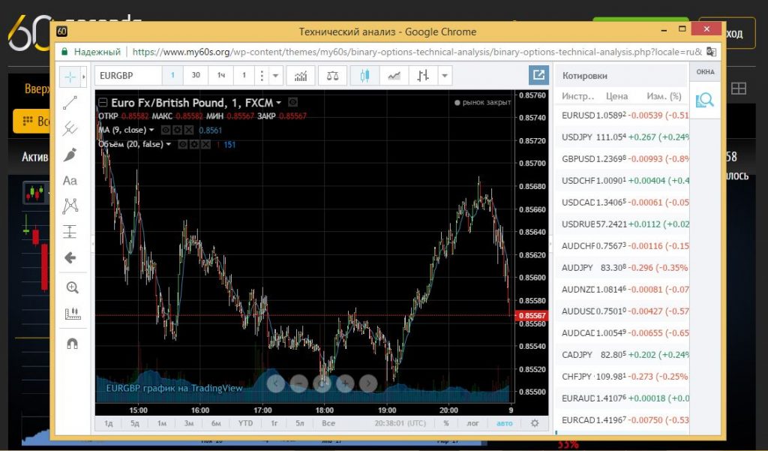Open the quotes search panel icon
The height and width of the screenshot is (451, 768).
(x=705, y=100)
